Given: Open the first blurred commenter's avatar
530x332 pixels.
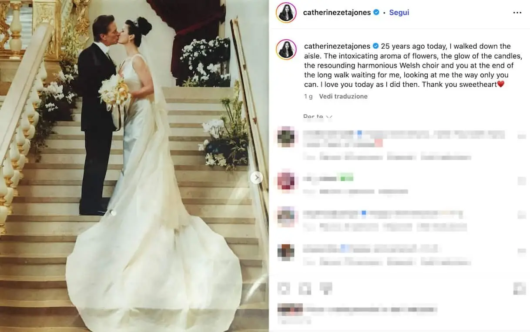Looking at the screenshot, I should tap(286, 137).
